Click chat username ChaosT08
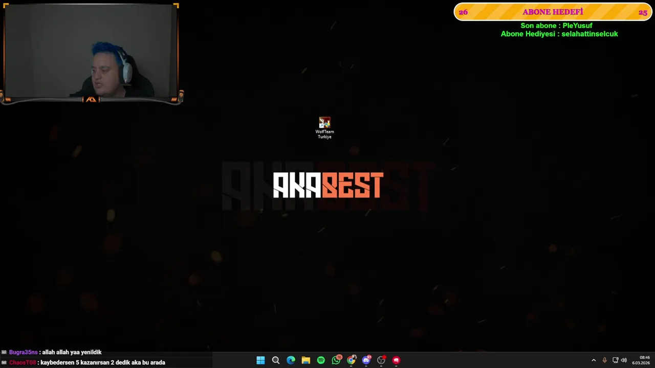Image resolution: width=655 pixels, height=368 pixels. (23, 362)
